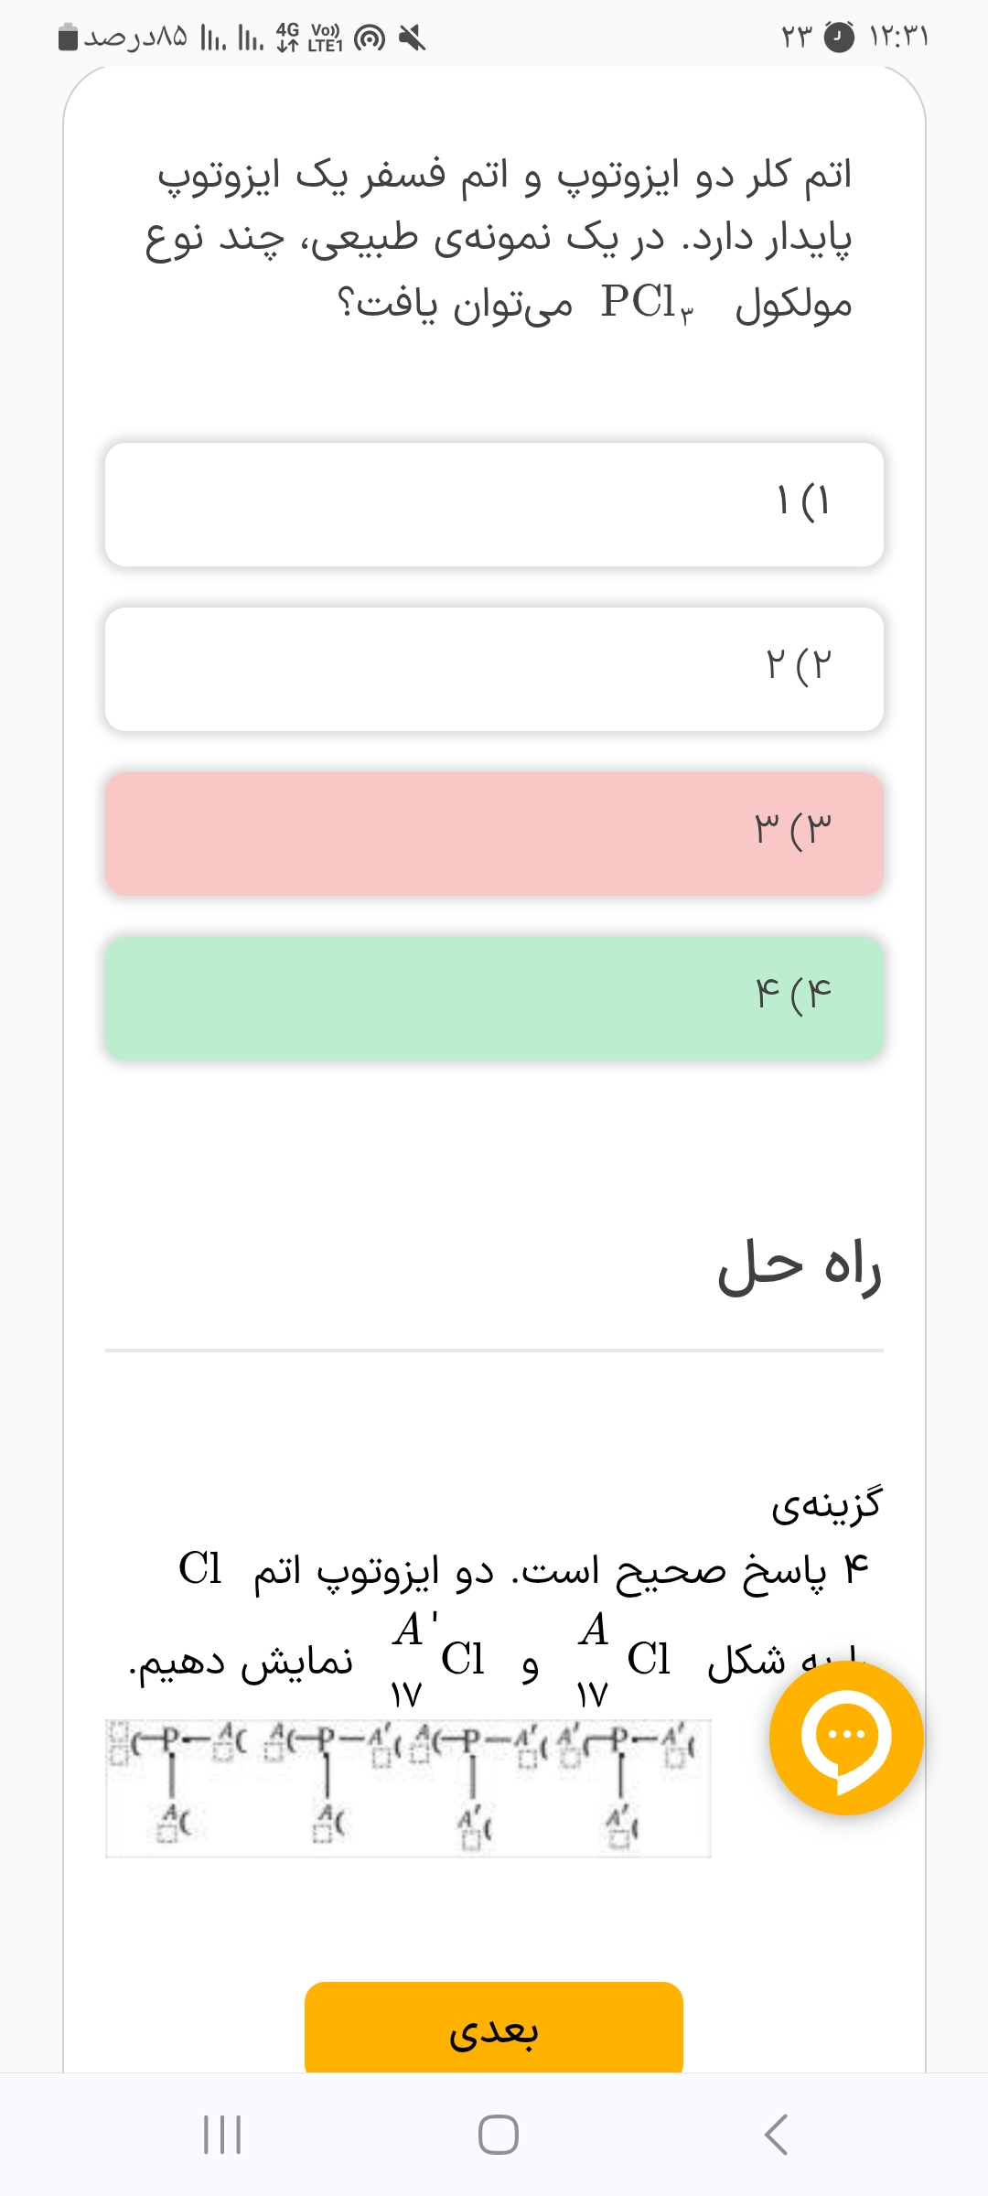Tap the question text about chlorine isotopes
This screenshot has width=988, height=2196.
(x=499, y=239)
